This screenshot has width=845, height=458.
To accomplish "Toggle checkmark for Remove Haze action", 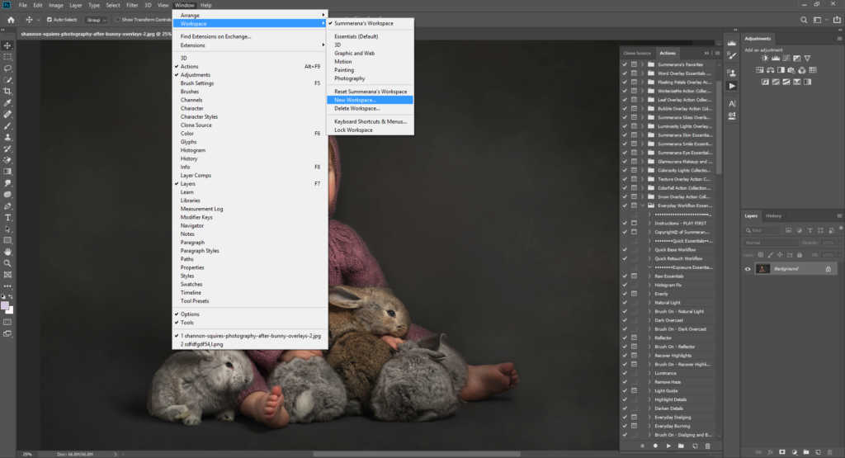I will coord(625,382).
